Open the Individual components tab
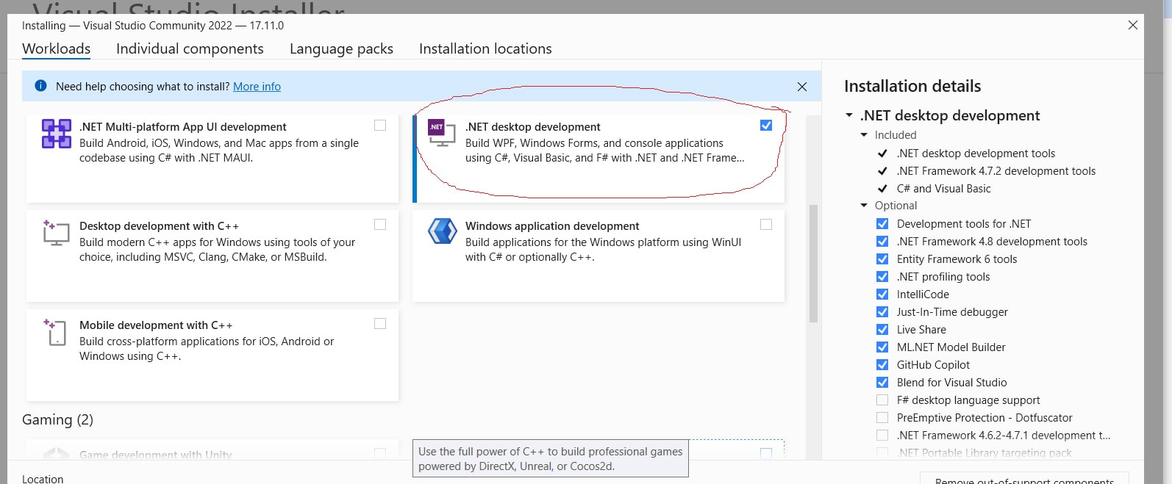This screenshot has height=484, width=1172. 190,48
